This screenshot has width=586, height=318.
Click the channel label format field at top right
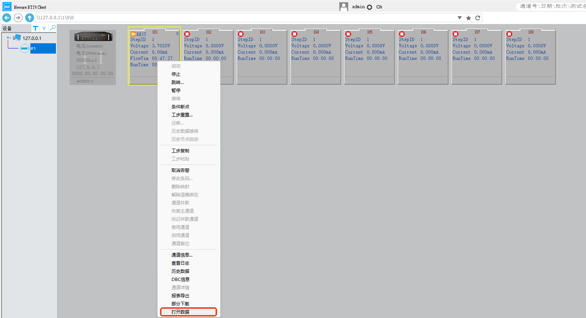pyautogui.click(x=552, y=6)
